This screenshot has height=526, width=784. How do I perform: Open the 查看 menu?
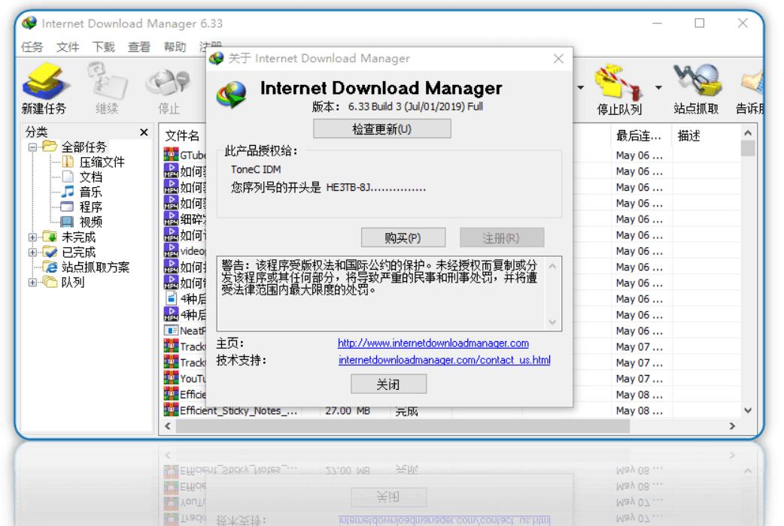(x=139, y=47)
